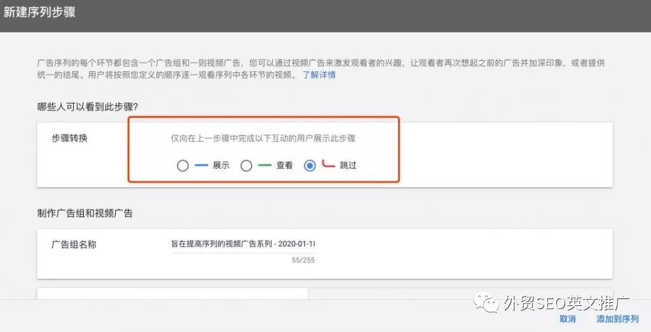The image size is (651, 332).
Task: Click the 添加到序列 button
Action: click(617, 319)
